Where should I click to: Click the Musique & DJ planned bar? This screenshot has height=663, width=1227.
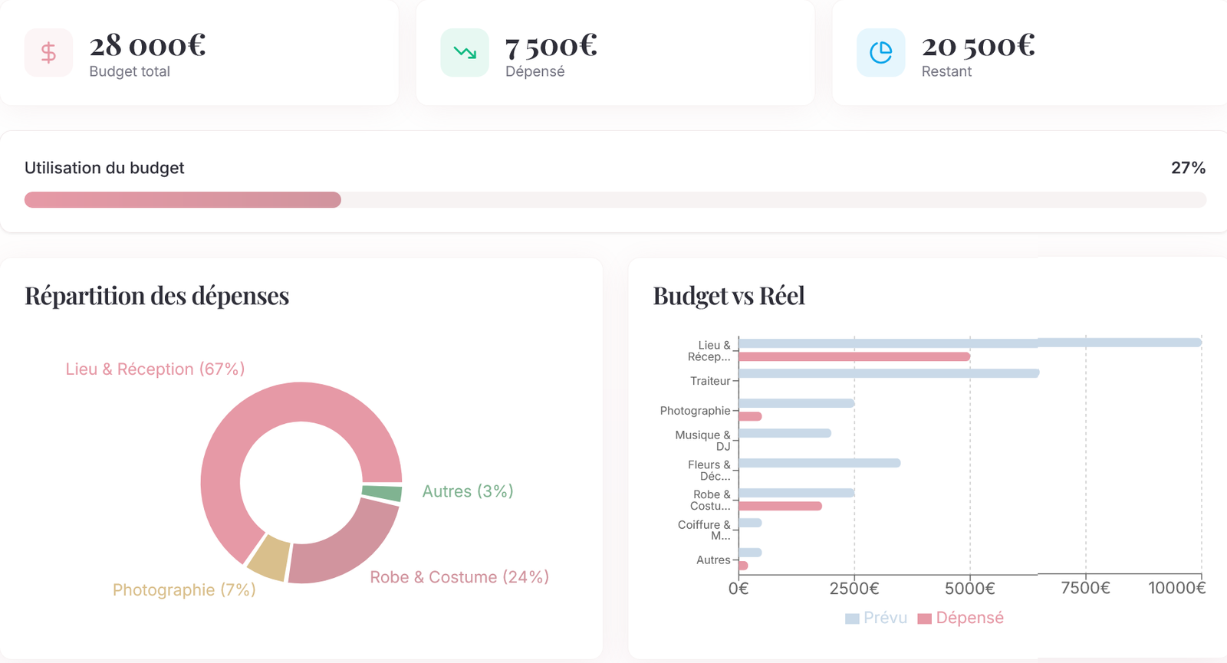coord(785,433)
